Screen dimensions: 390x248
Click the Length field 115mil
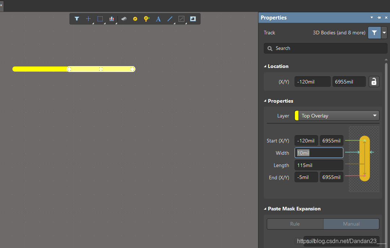pos(319,165)
